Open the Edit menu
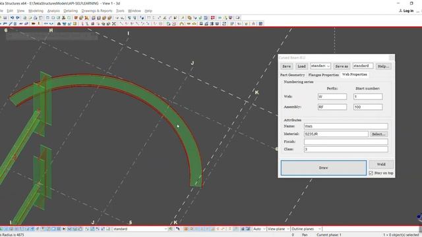The width and height of the screenshot is (422, 237). [x=10, y=11]
